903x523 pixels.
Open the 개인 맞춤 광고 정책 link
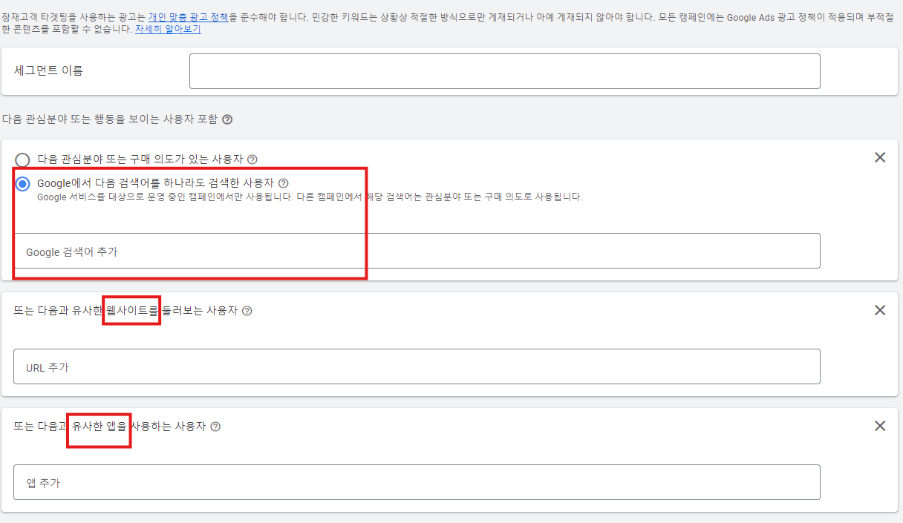tap(188, 16)
